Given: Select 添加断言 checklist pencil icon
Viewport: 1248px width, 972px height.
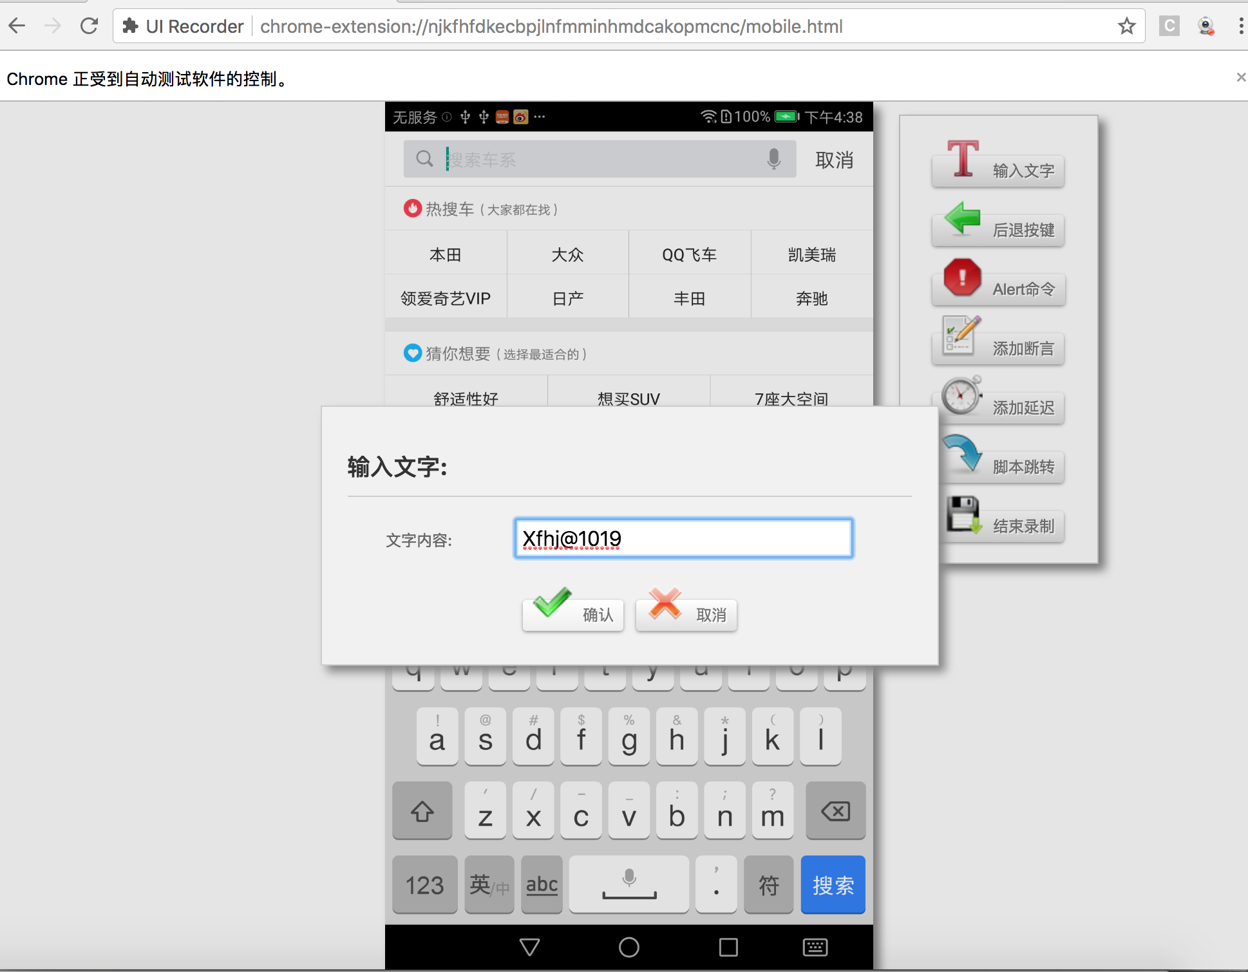Looking at the screenshot, I should (961, 335).
